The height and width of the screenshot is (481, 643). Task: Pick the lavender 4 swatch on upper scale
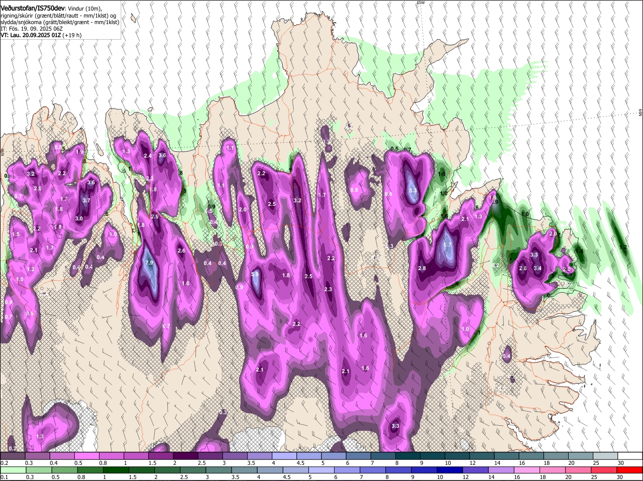[284, 456]
